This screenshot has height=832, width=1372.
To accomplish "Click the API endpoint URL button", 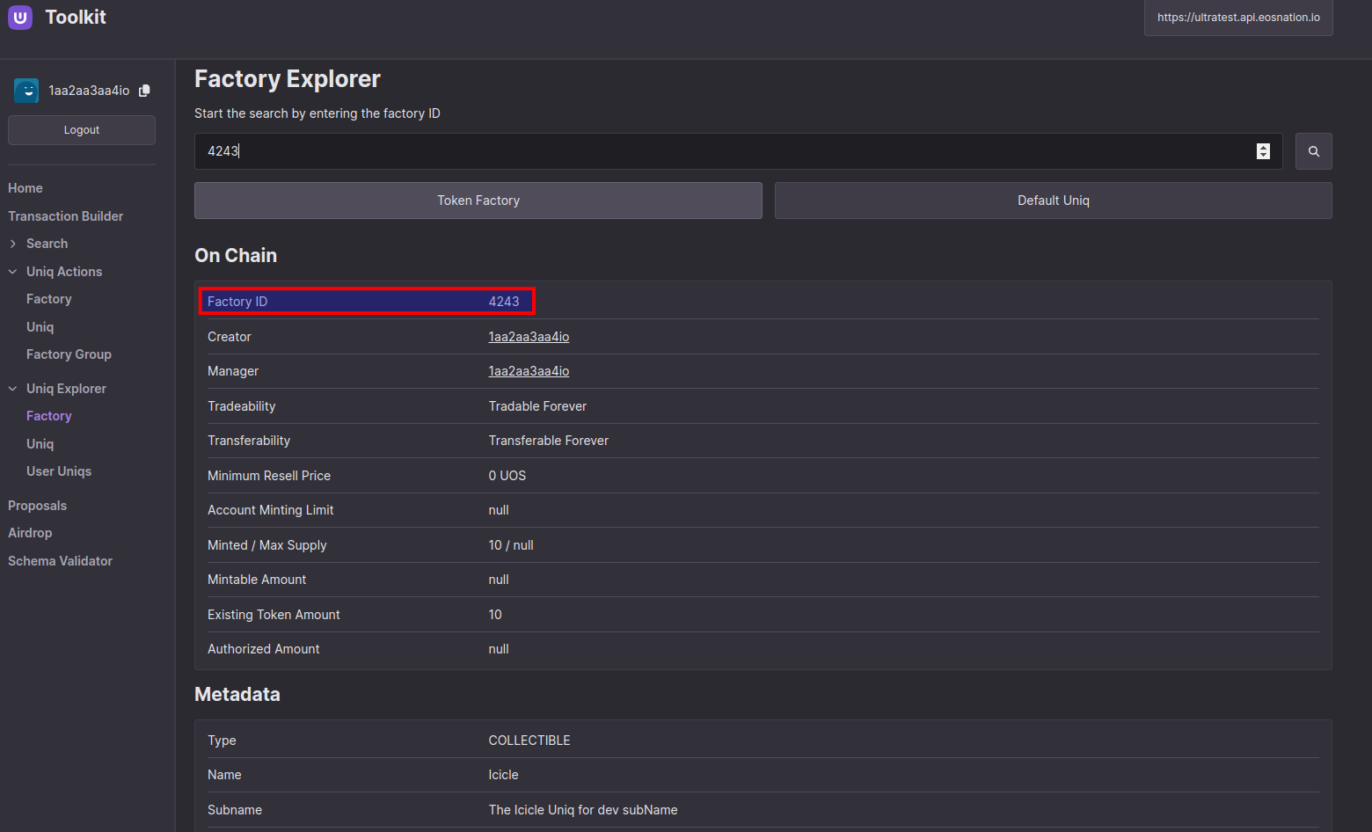I will pos(1238,18).
